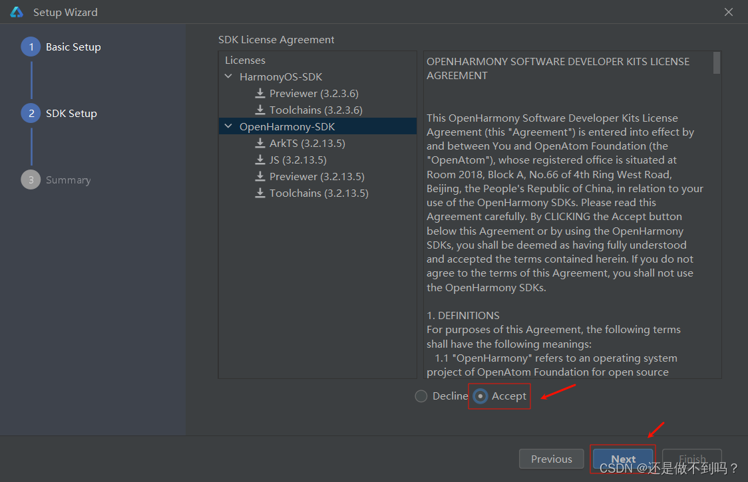This screenshot has height=482, width=748.
Task: Select Previewer (3.2.13.5) in license tree
Action: pos(317,177)
